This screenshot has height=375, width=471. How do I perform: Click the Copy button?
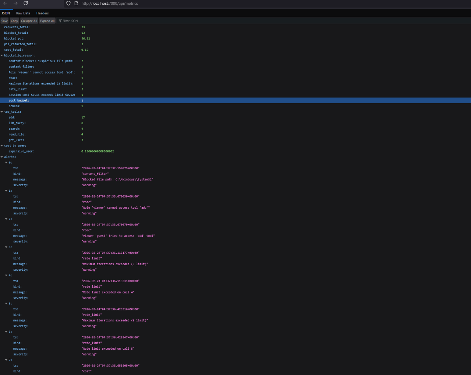14,21
